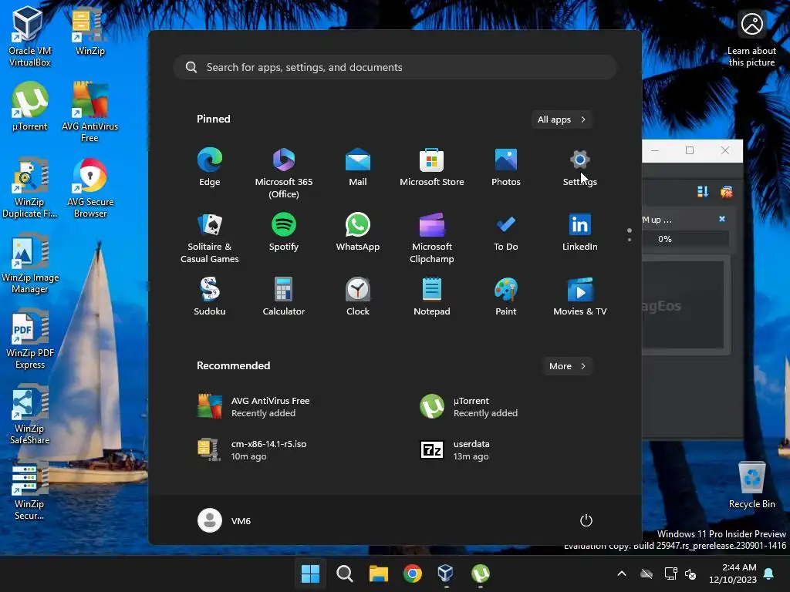This screenshot has width=790, height=592.
Task: Open Spotify
Action: (284, 232)
